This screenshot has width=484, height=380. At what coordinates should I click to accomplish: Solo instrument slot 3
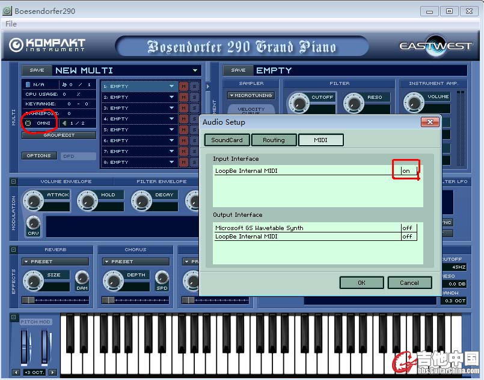[x=194, y=108]
